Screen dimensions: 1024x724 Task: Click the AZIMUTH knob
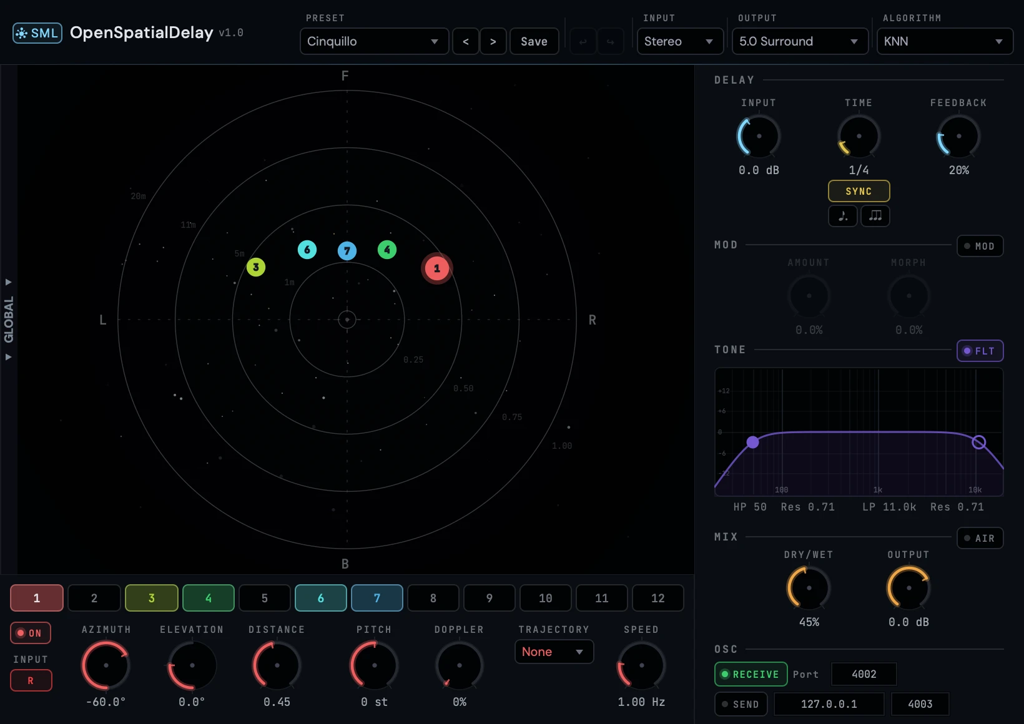(x=106, y=665)
